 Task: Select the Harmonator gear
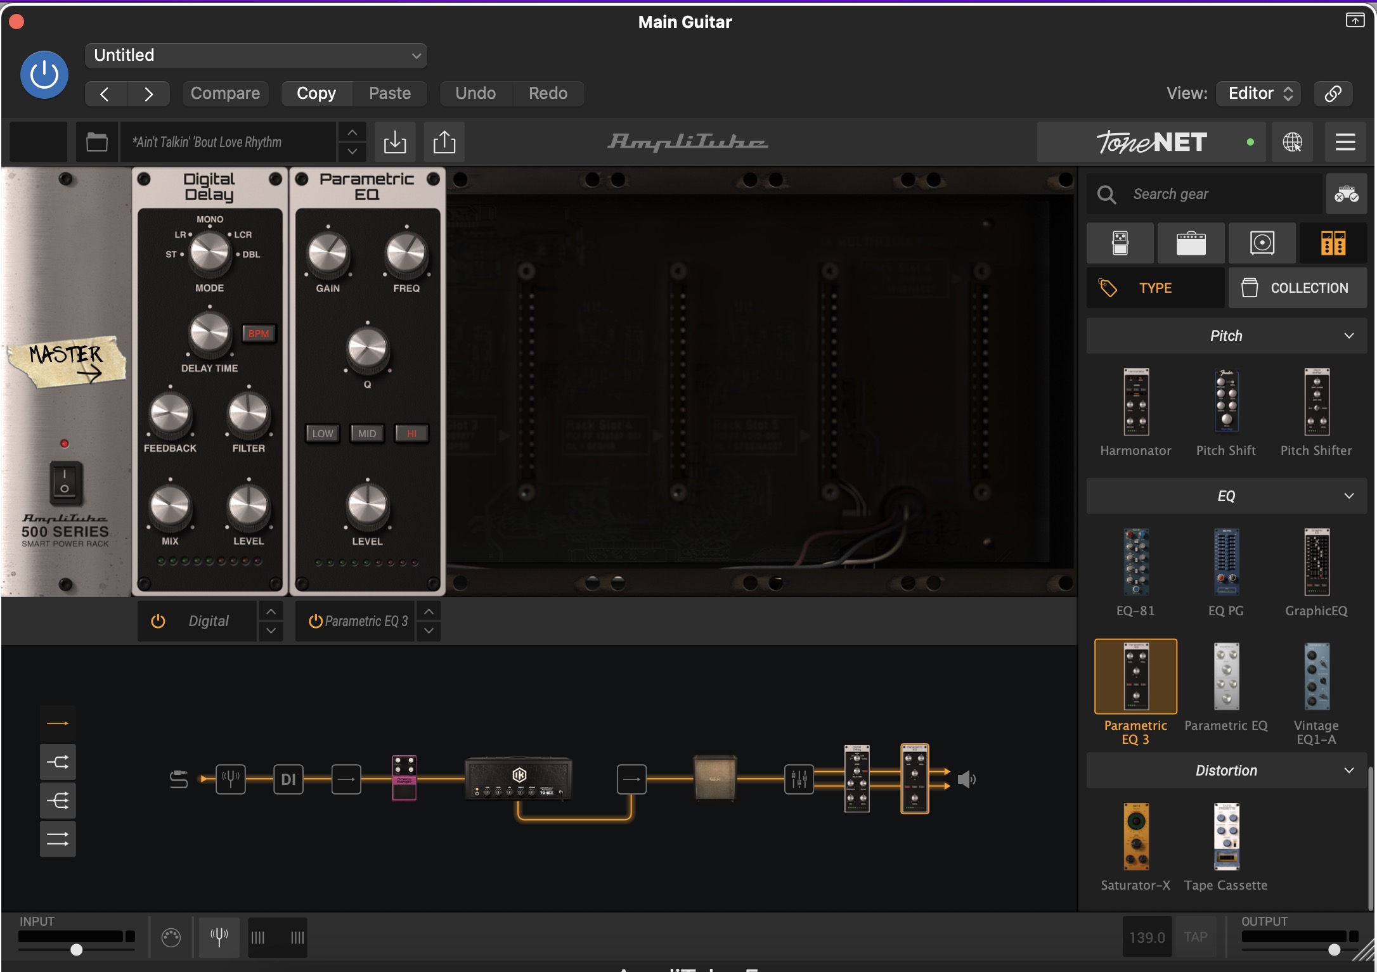(x=1136, y=412)
